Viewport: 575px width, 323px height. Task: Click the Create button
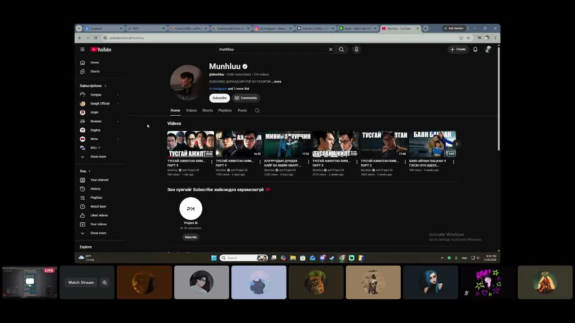click(458, 49)
